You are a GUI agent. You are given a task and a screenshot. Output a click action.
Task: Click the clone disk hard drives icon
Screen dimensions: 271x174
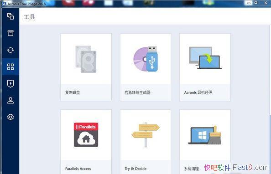coord(86,59)
